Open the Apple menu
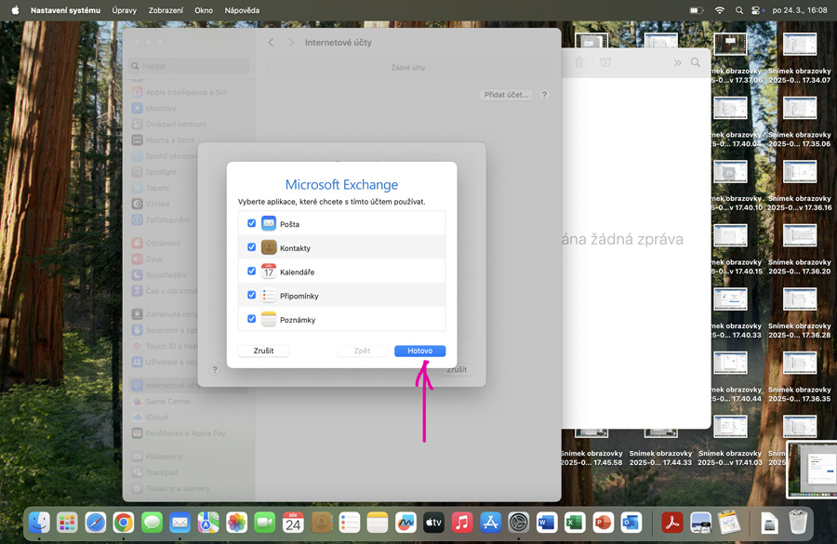Image resolution: width=837 pixels, height=544 pixels. tap(15, 10)
